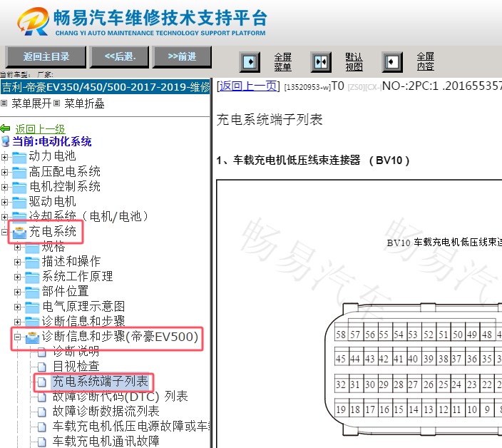The width and height of the screenshot is (502, 448).
Task: Click the 菜单展开 text
Action: [31, 103]
